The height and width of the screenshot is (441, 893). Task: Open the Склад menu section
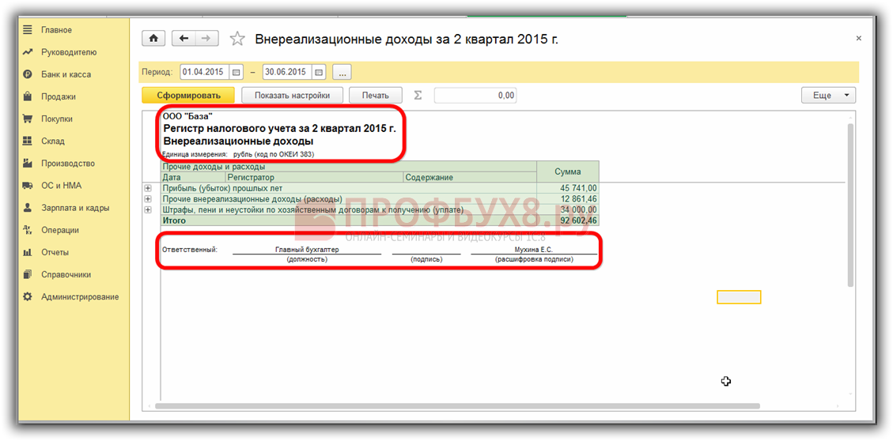(x=53, y=141)
